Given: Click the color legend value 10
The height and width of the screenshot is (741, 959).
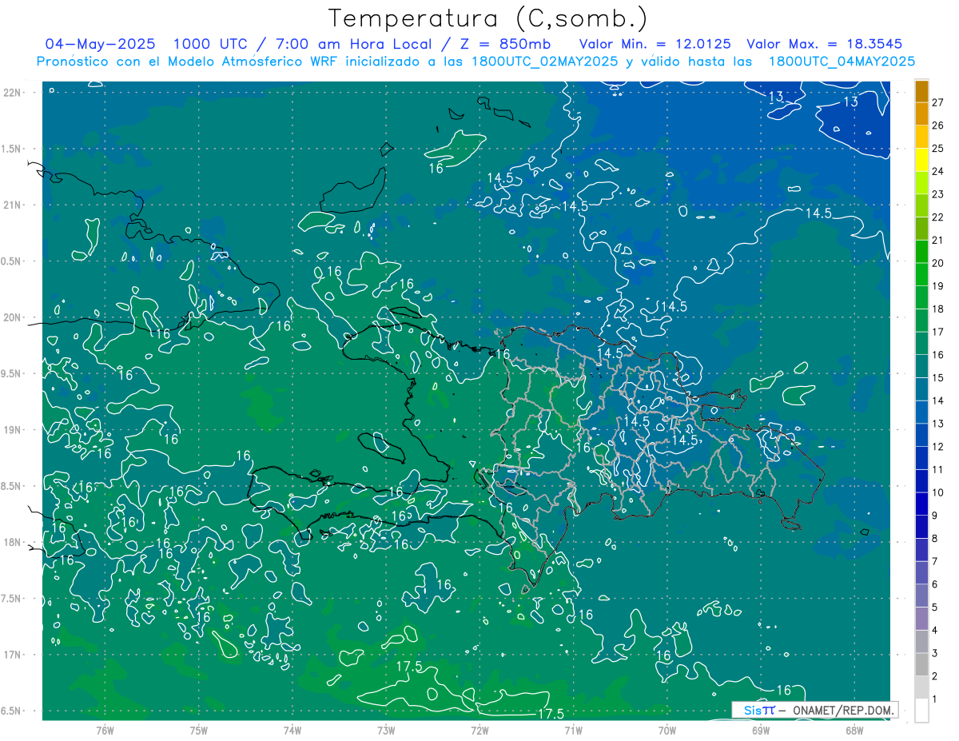Looking at the screenshot, I should coord(938,492).
